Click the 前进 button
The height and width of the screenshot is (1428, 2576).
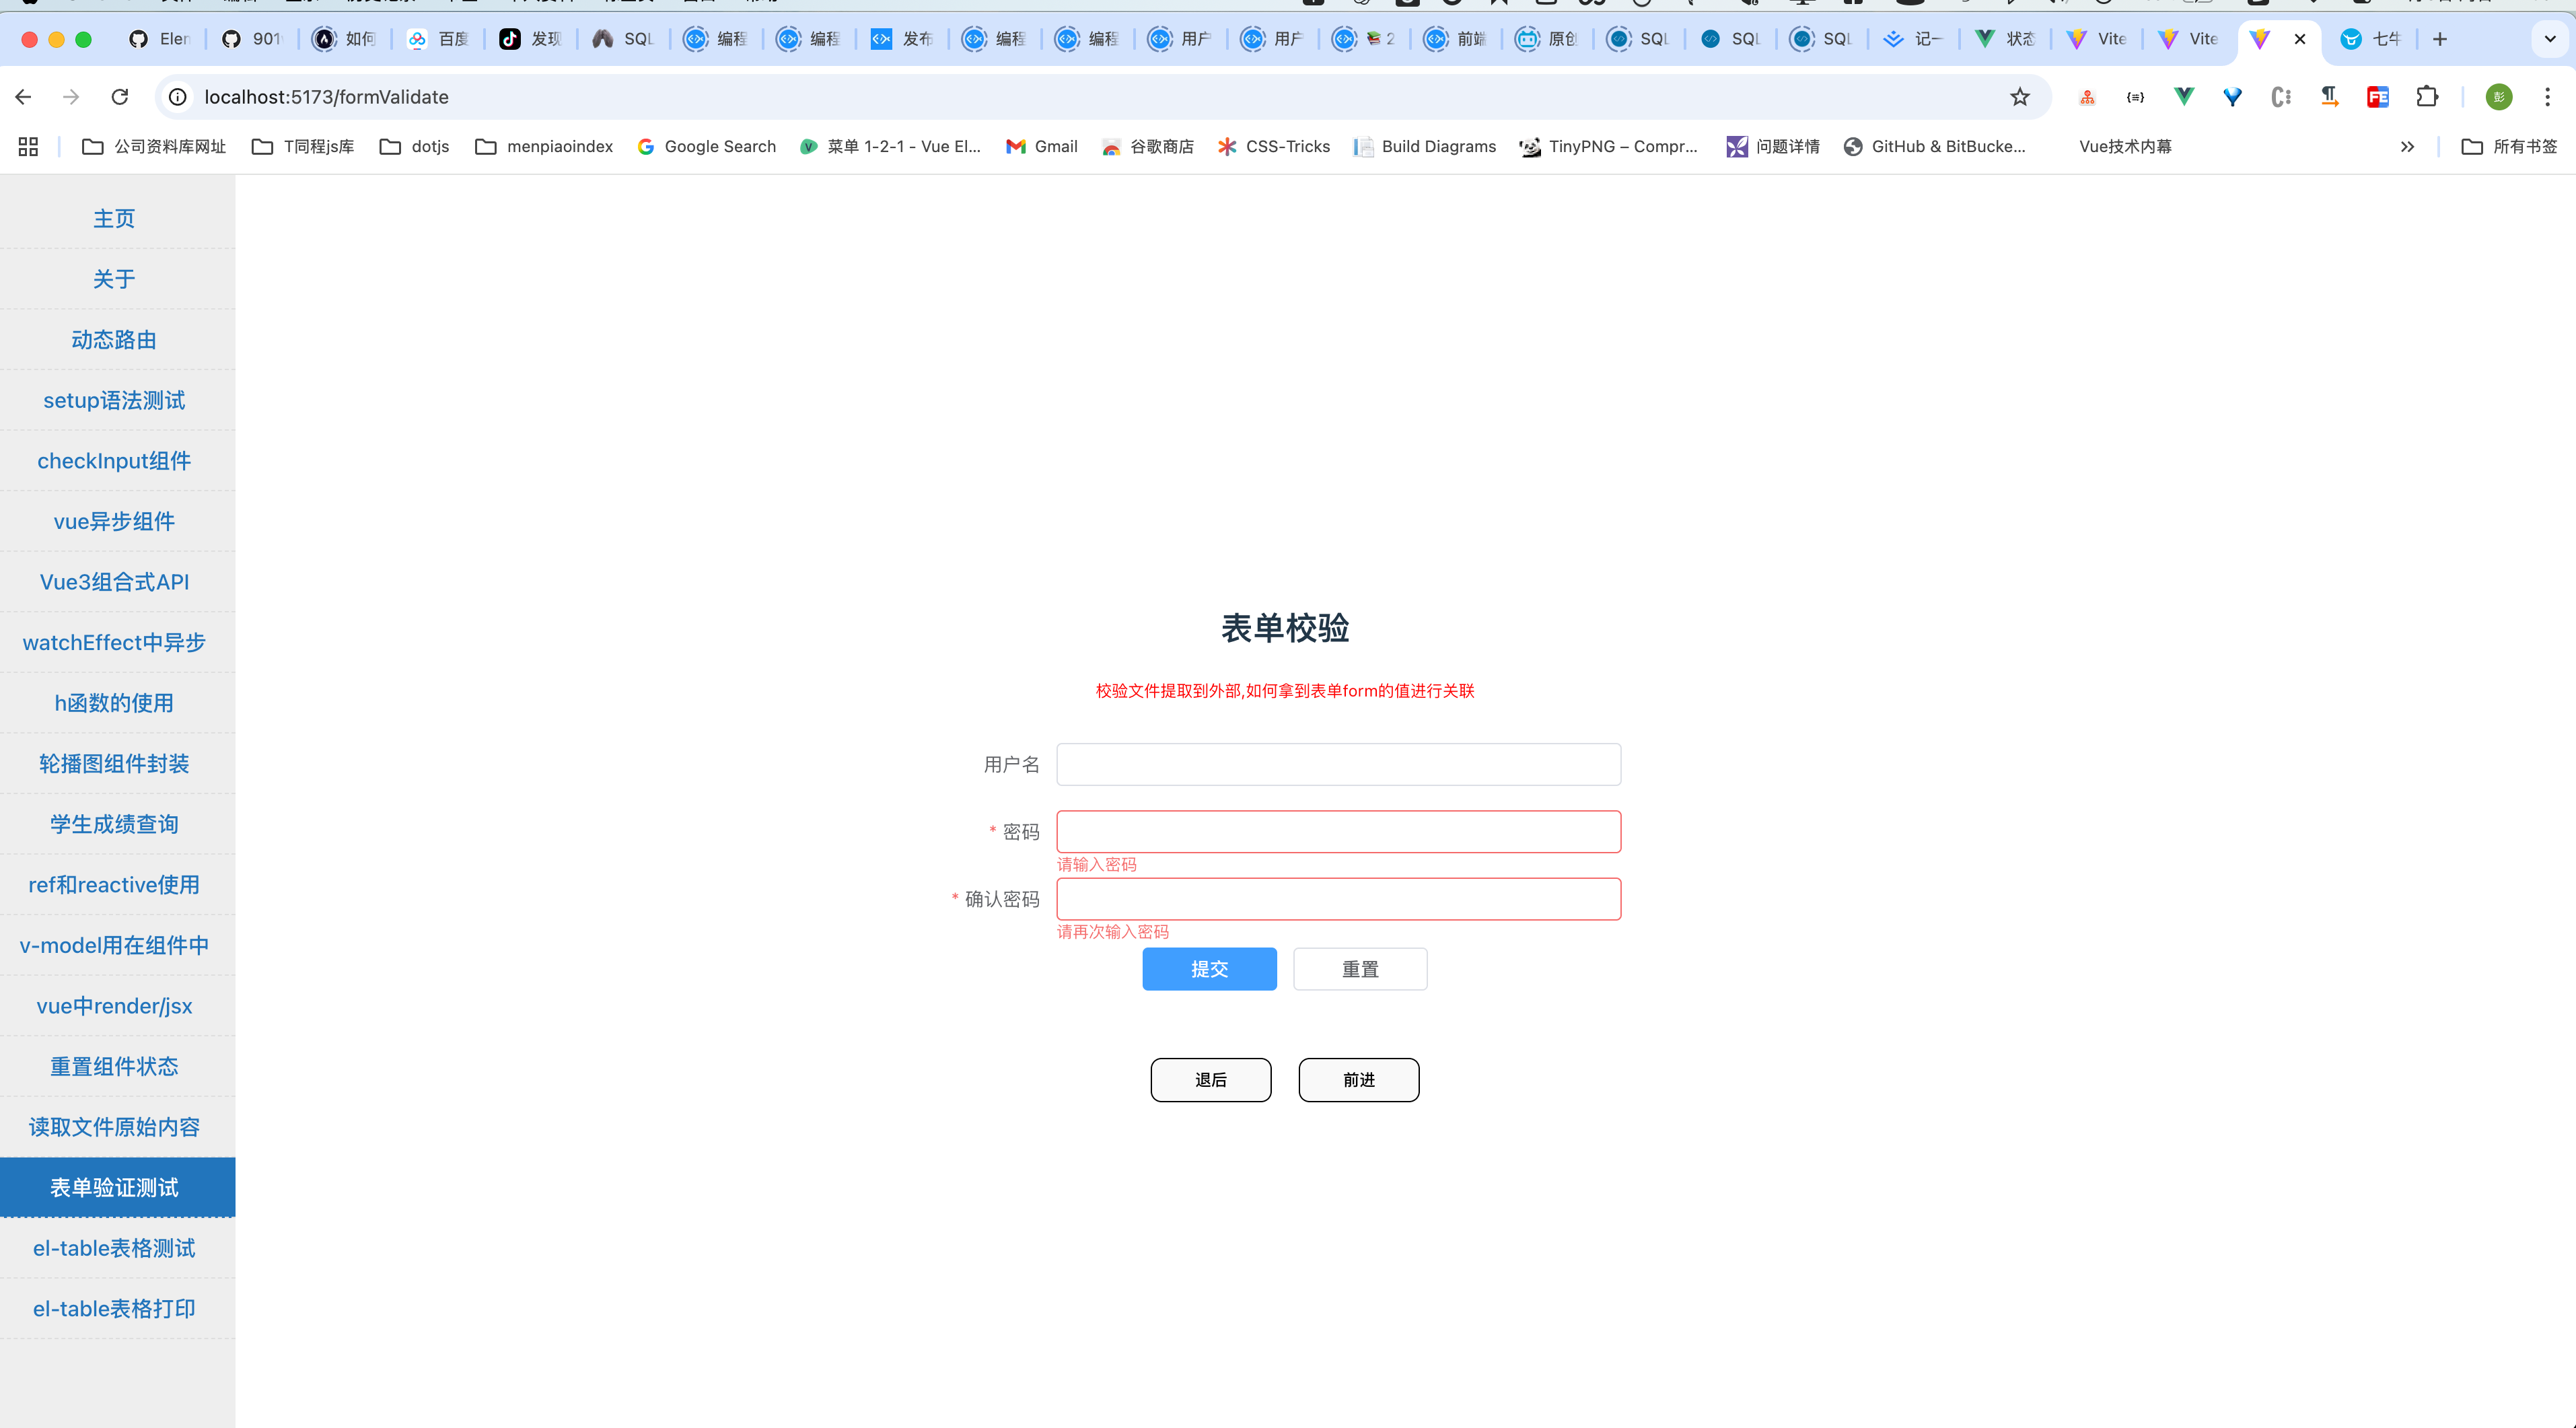(1358, 1080)
